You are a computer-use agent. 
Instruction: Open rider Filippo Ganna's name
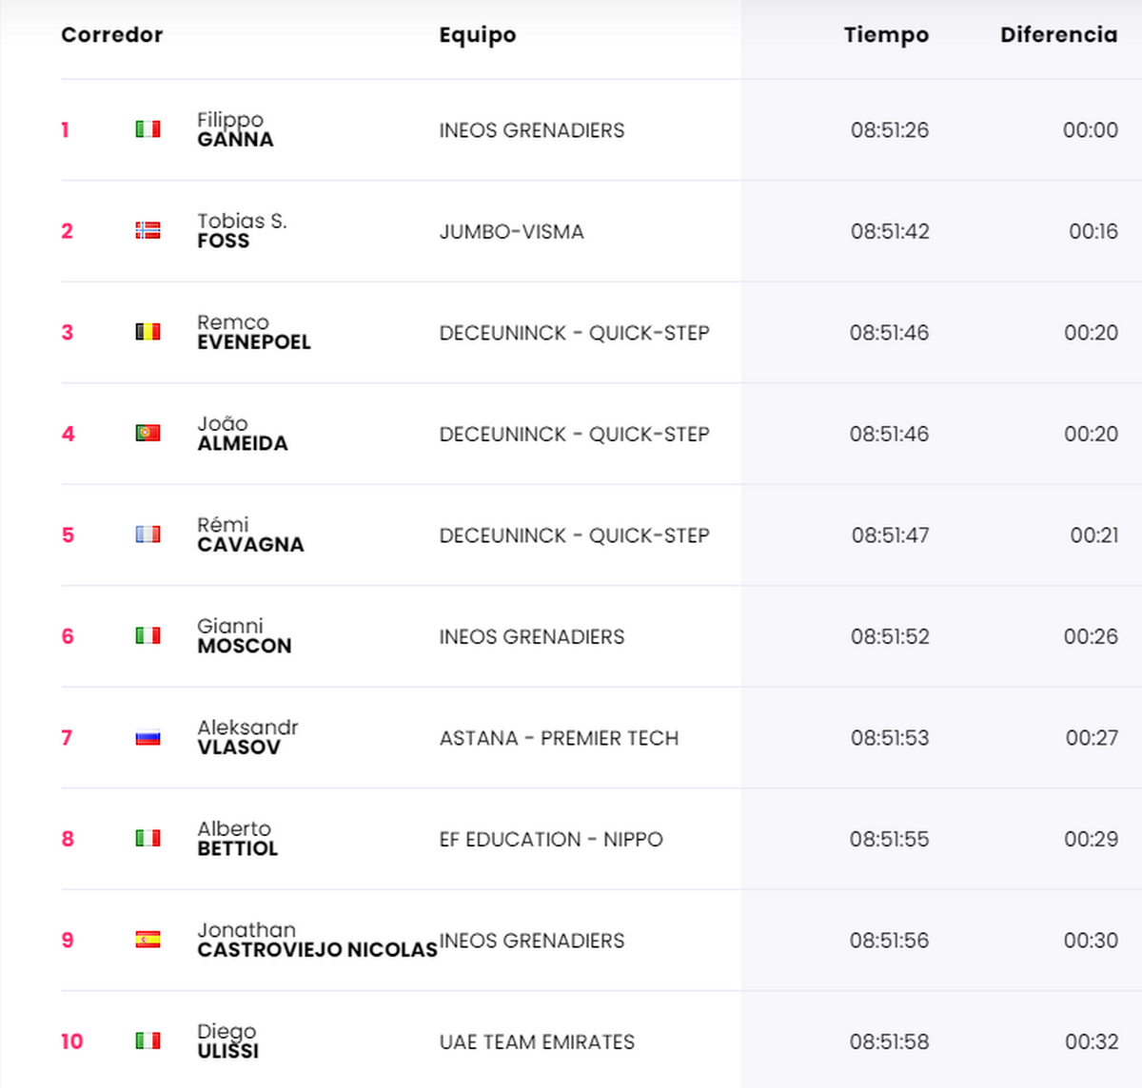pos(235,129)
